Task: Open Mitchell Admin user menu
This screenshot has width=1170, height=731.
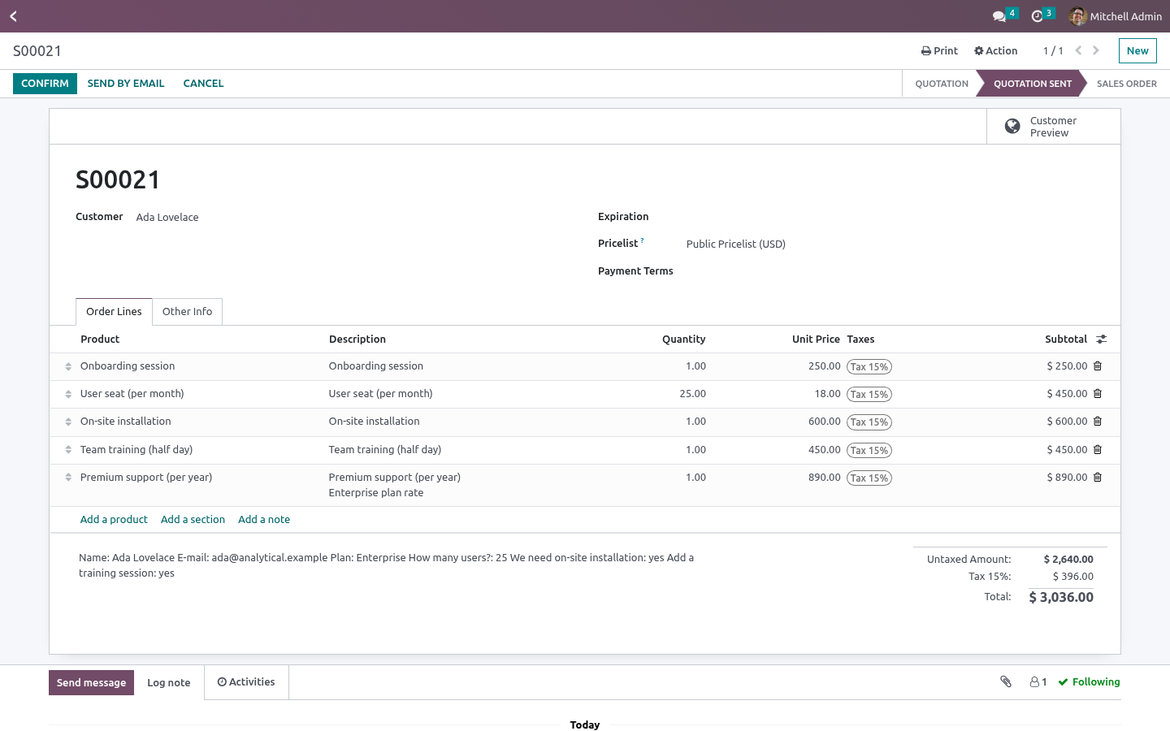Action: (x=1116, y=16)
